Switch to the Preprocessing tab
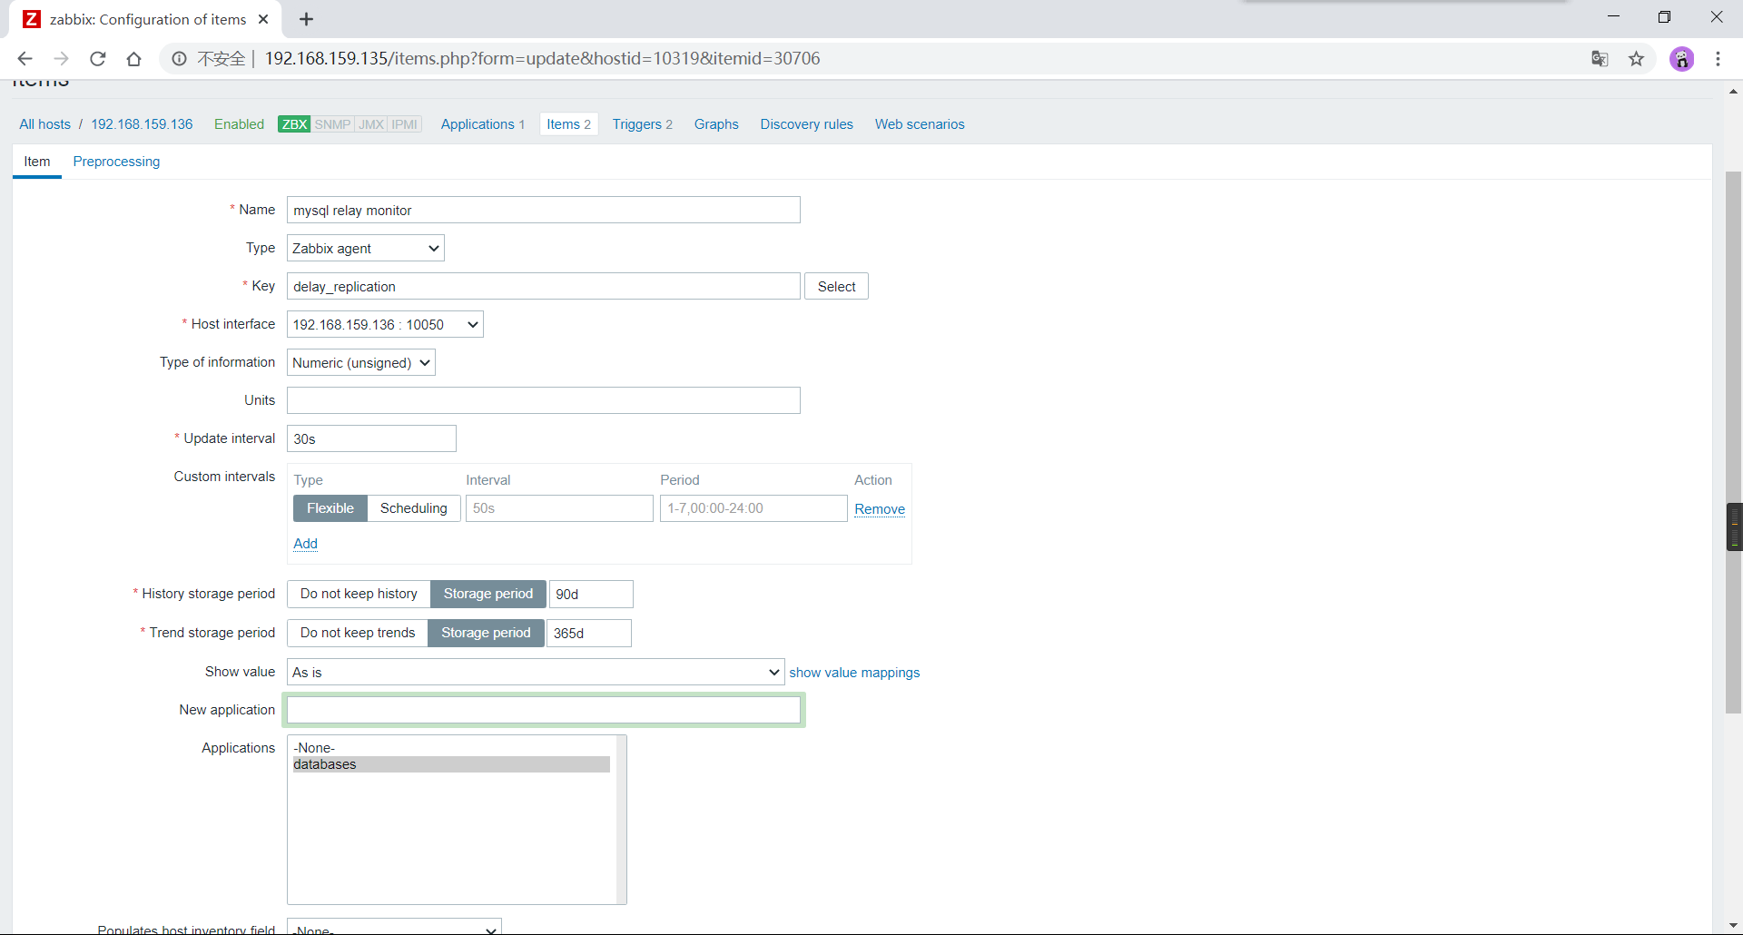The width and height of the screenshot is (1743, 935). click(116, 162)
